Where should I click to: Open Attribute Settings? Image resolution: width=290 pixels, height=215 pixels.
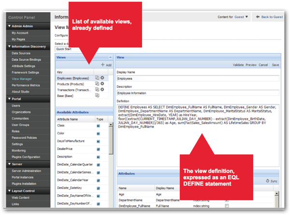tap(23, 66)
